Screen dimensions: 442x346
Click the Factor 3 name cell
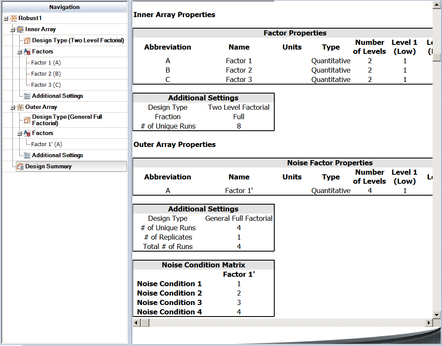(239, 80)
